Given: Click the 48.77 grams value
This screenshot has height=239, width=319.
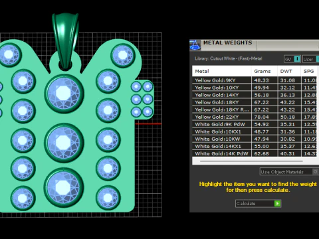Looking at the screenshot, I should point(261,131).
